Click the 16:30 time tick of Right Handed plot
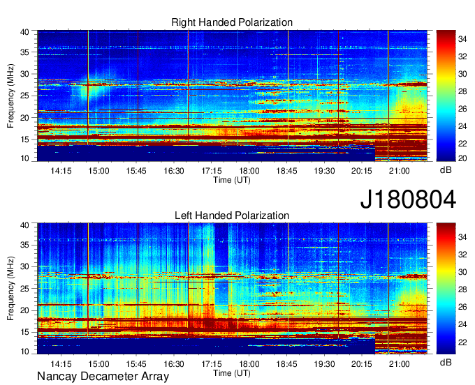The image size is (475, 385). (x=174, y=171)
